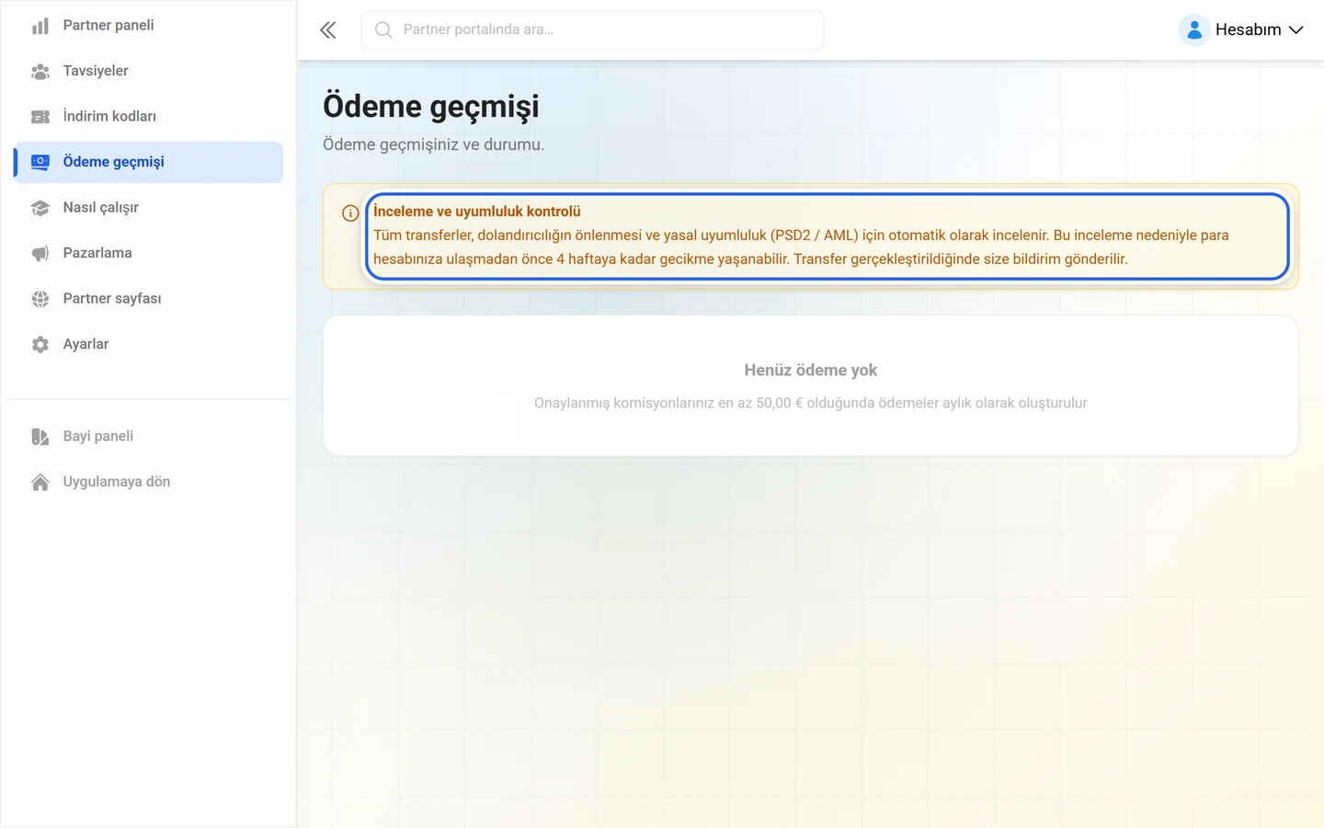
Task: Click the Bayi paneli icon
Action: pos(40,436)
